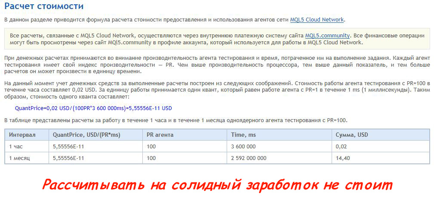Click QuantPrice value in '1 месяц' row

tap(96, 158)
